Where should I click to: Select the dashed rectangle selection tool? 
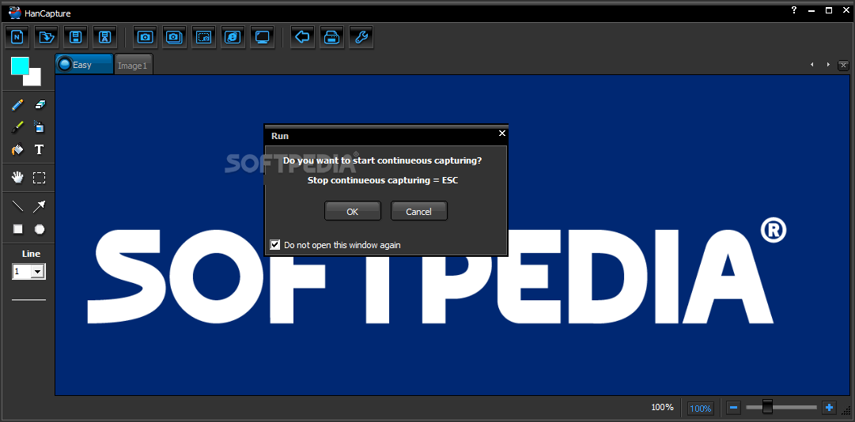click(40, 178)
